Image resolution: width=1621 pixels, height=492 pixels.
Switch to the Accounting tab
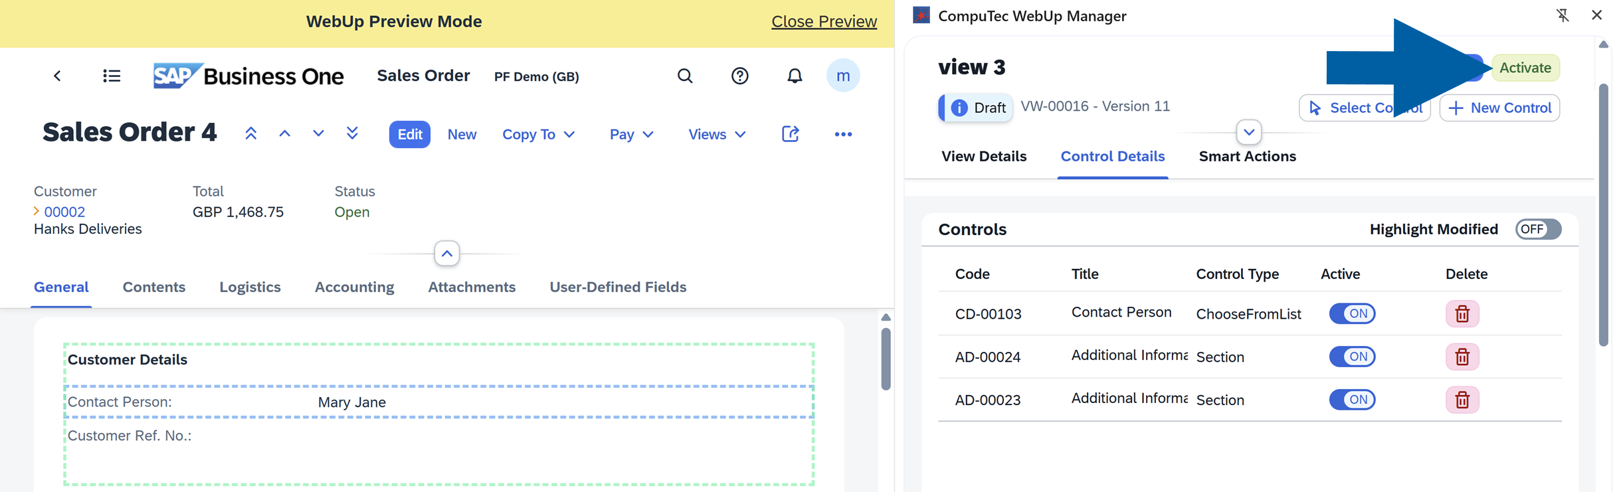[355, 287]
